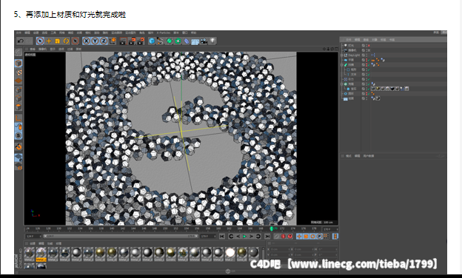Screen dimensions: 462x278
Task: Go to the end of the timeline
Action: (x=267, y=237)
